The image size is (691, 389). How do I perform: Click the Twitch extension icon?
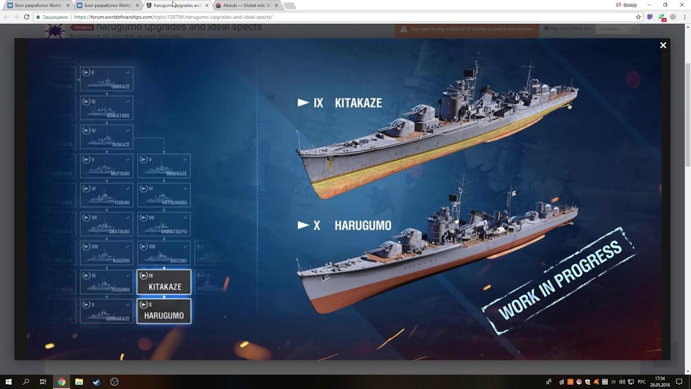[650, 17]
